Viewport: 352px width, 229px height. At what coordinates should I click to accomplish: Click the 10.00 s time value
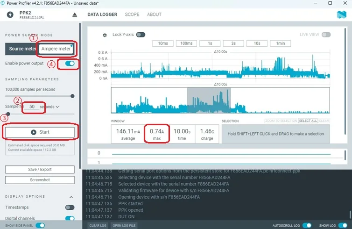tap(182, 134)
